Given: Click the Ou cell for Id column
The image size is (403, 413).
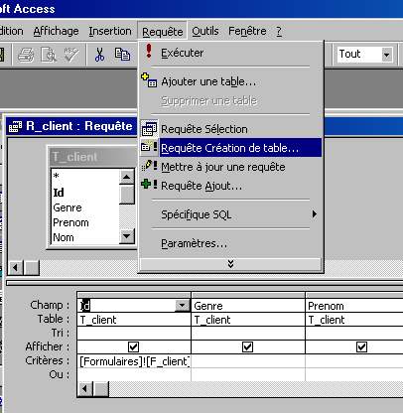Looking at the screenshot, I should click(x=134, y=374).
